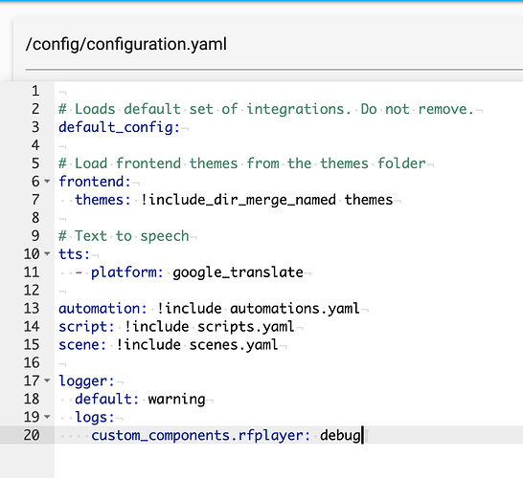Click 'scripts.yaml' in the script line
The height and width of the screenshot is (478, 523).
(246, 327)
